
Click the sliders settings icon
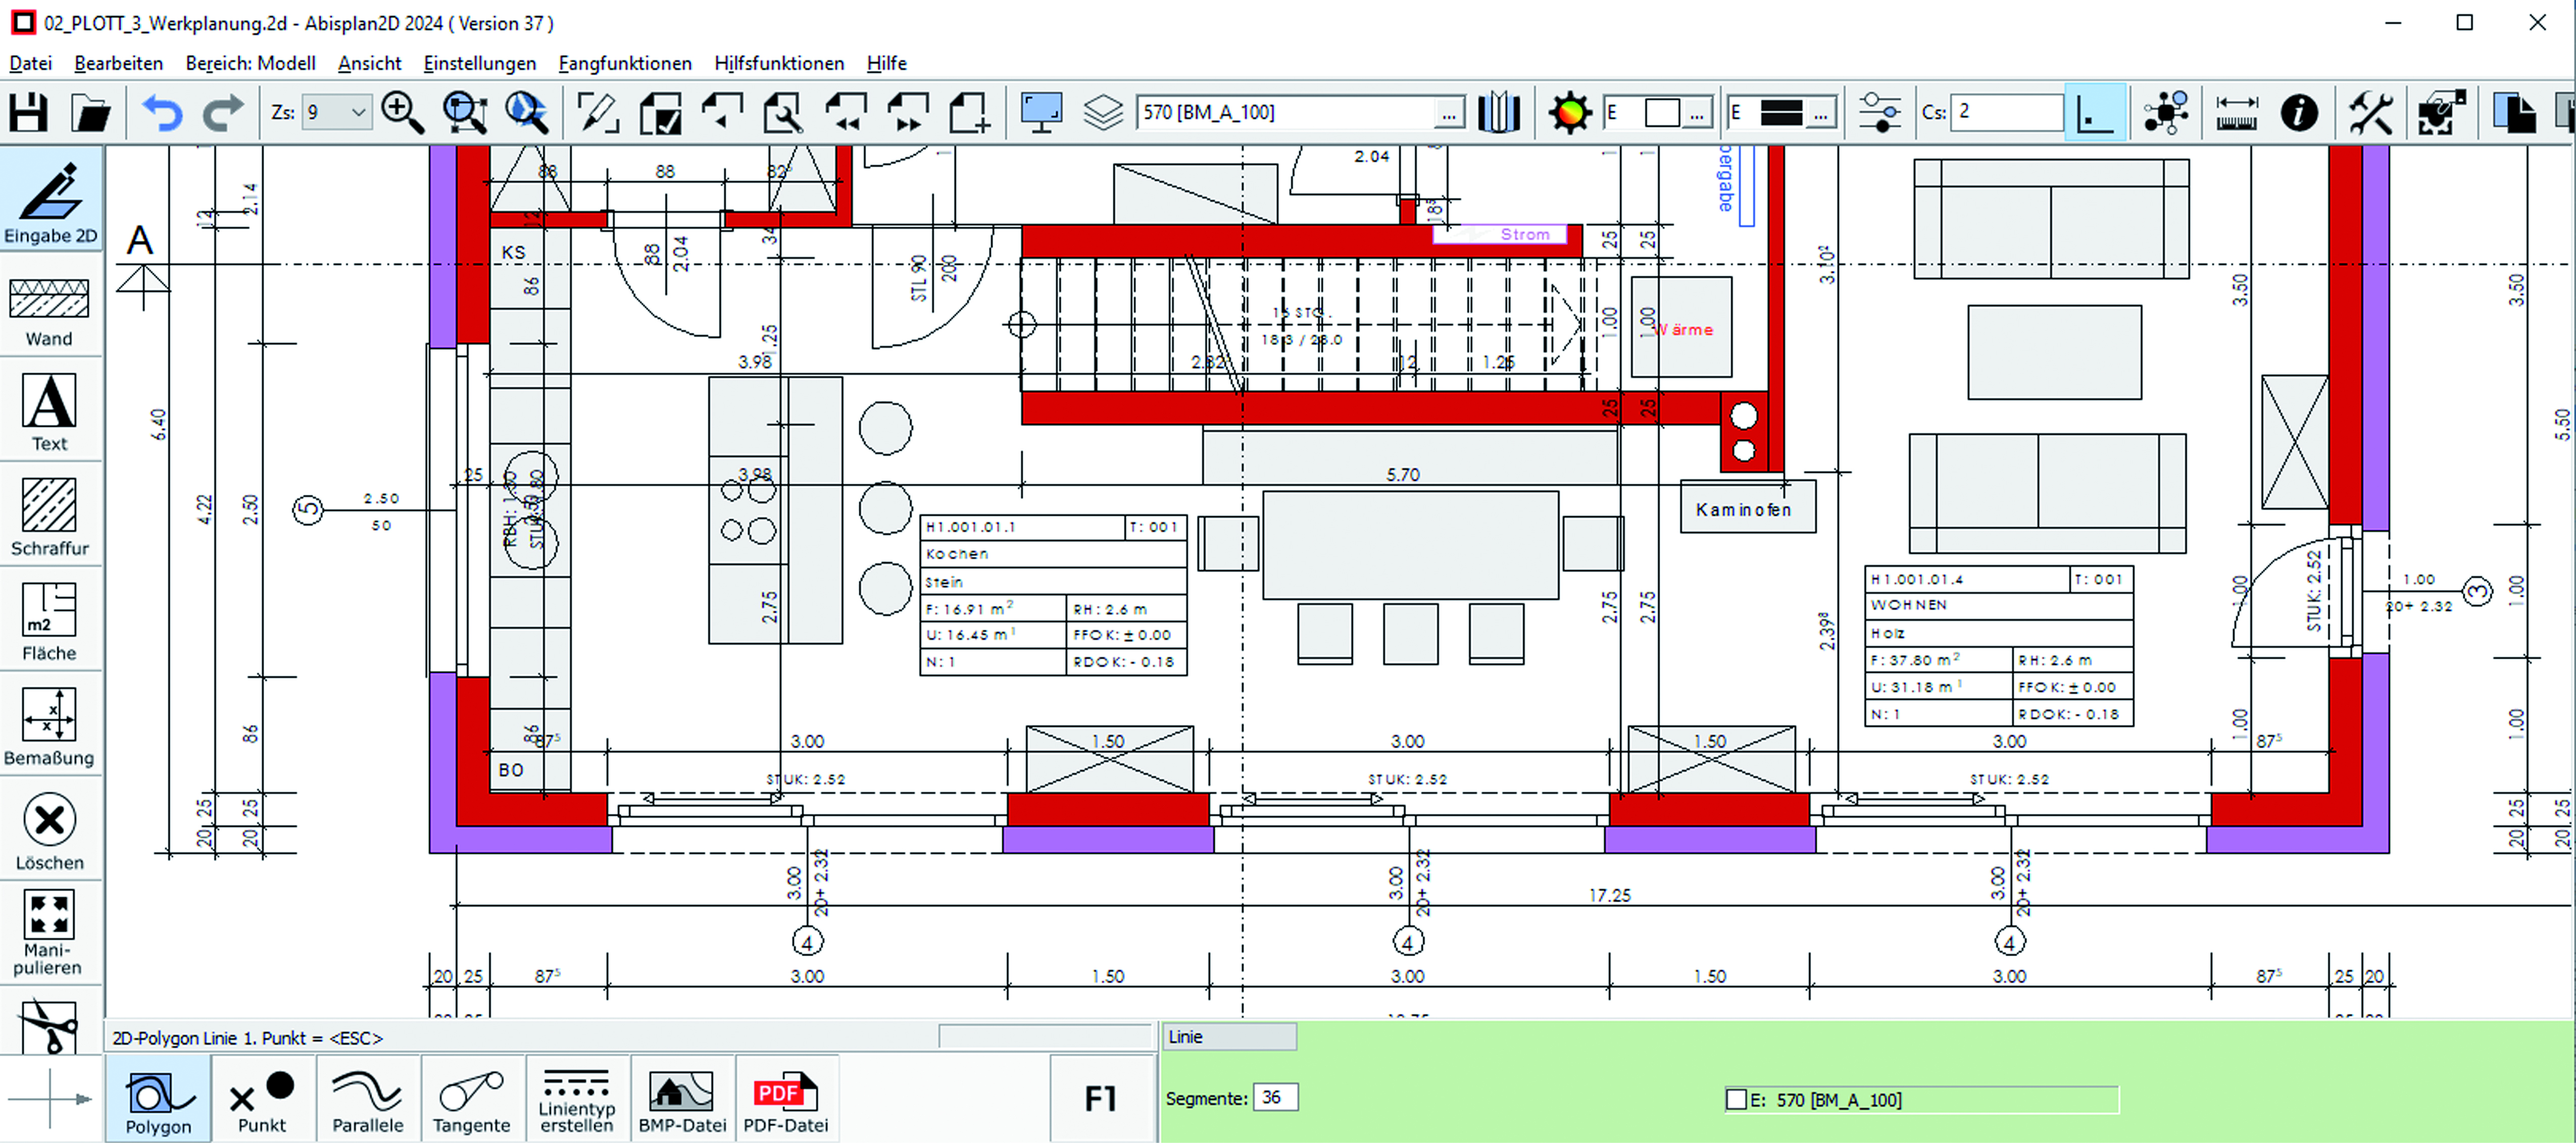tap(1880, 112)
